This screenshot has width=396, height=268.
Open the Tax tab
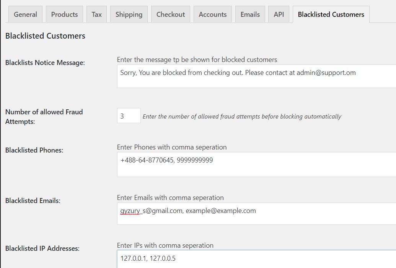tap(96, 15)
